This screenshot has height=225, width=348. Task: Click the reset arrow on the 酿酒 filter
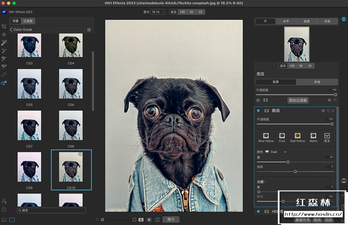coord(328,111)
